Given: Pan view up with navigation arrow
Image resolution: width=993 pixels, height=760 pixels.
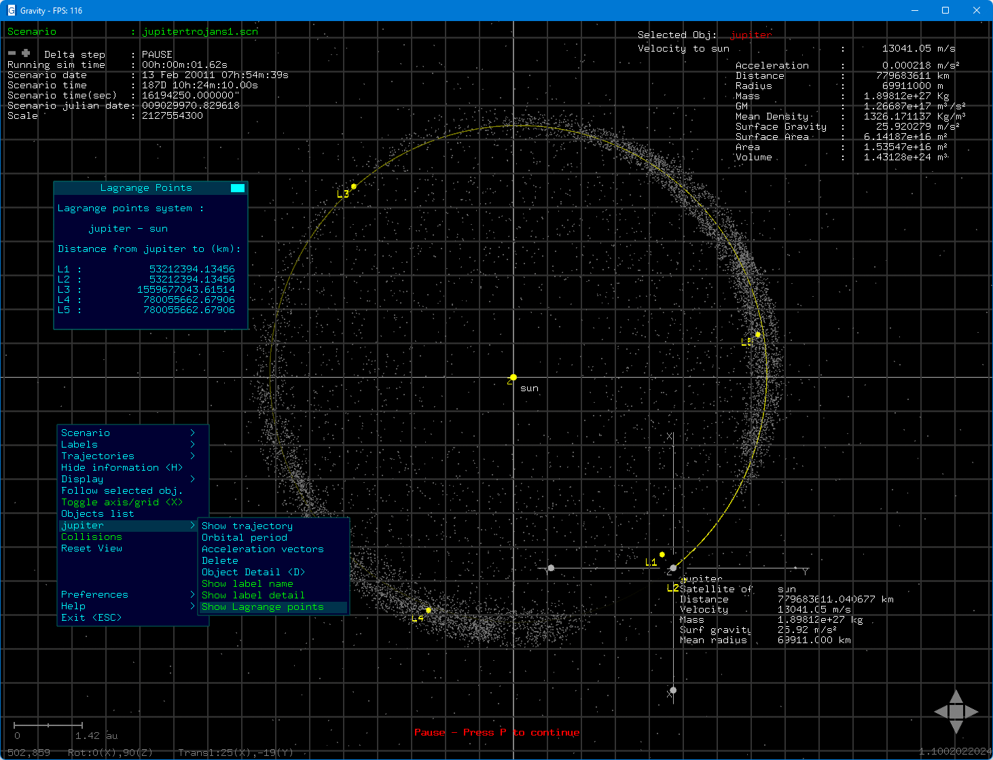Looking at the screenshot, I should pos(956,697).
